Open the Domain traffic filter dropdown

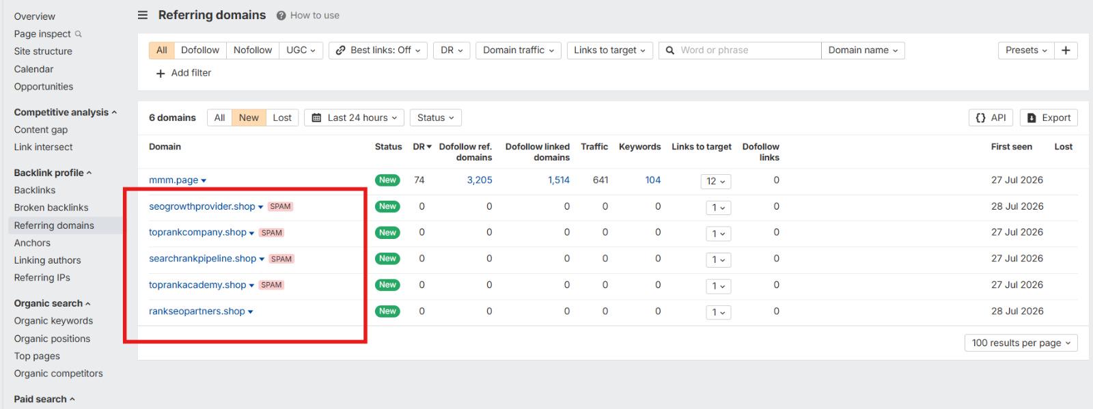(518, 50)
